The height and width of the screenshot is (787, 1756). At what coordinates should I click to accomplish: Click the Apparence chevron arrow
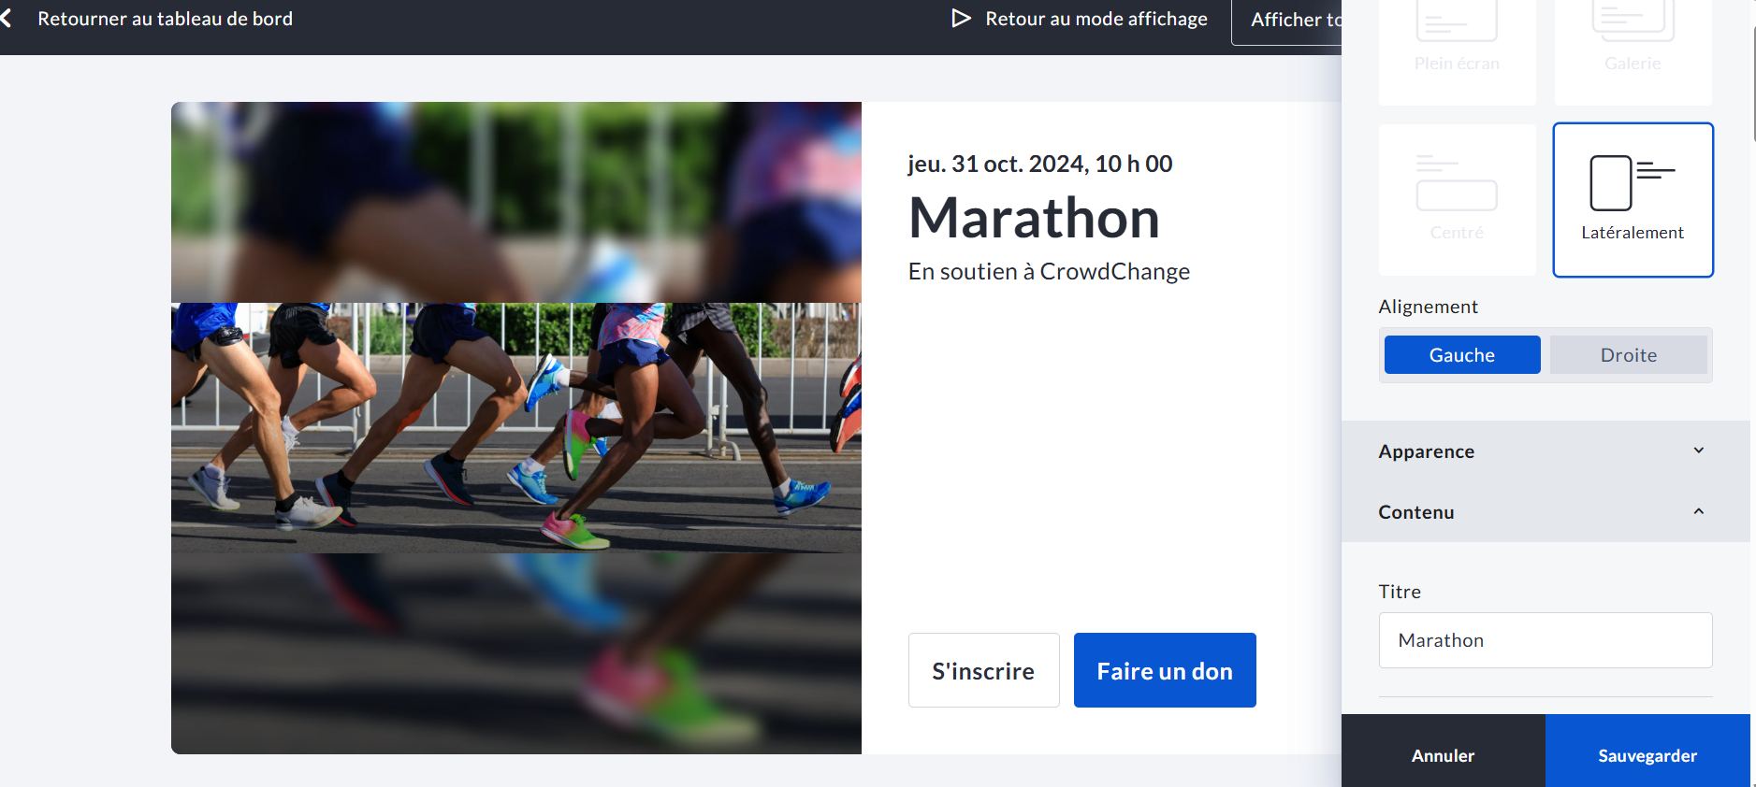click(1698, 451)
